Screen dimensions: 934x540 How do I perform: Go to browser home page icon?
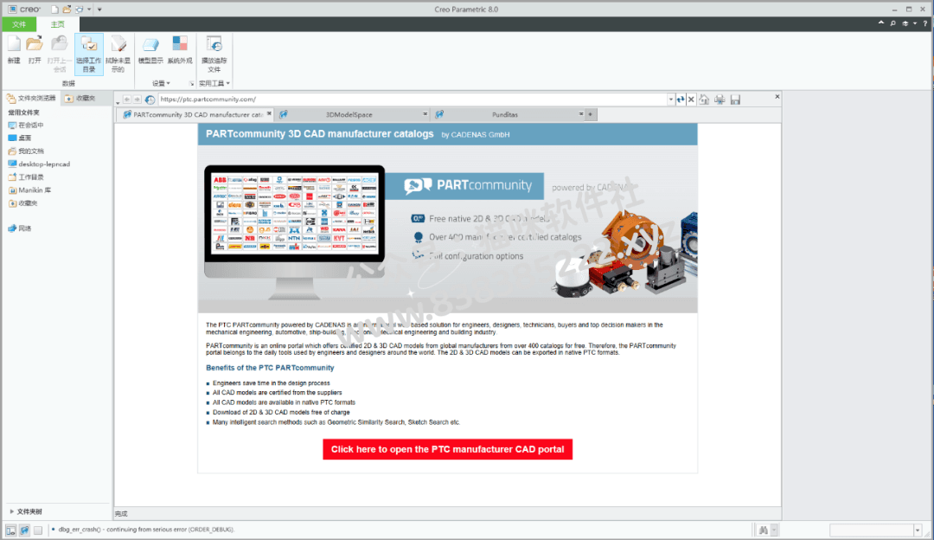(x=704, y=100)
